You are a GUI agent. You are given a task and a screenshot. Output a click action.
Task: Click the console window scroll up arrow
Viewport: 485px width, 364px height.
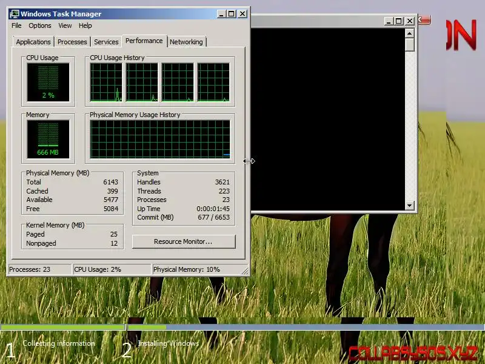tap(410, 33)
